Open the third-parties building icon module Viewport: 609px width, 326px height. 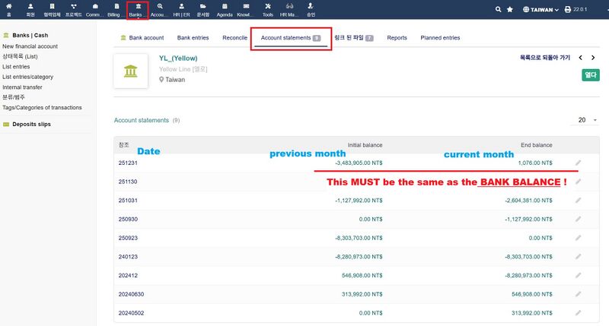tap(52, 6)
